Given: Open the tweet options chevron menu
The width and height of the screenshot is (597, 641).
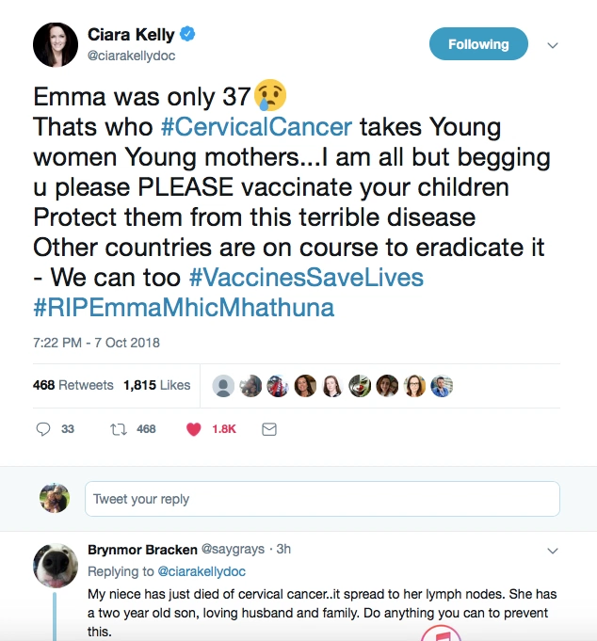Looking at the screenshot, I should pos(553,45).
